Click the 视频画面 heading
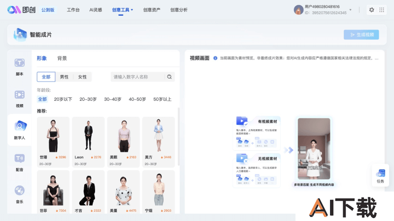Image resolution: width=394 pixels, height=221 pixels. 199,58
